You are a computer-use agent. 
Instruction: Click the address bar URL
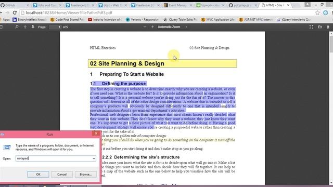(69, 12)
